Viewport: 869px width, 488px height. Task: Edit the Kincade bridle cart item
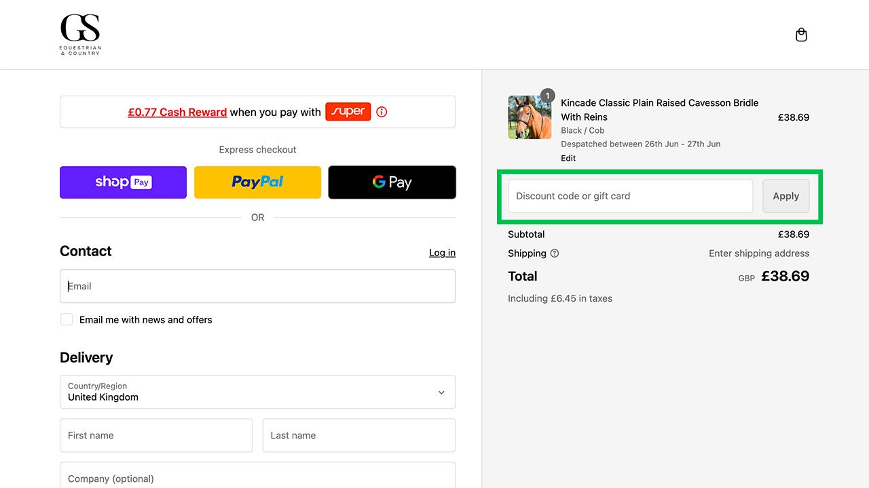click(568, 158)
